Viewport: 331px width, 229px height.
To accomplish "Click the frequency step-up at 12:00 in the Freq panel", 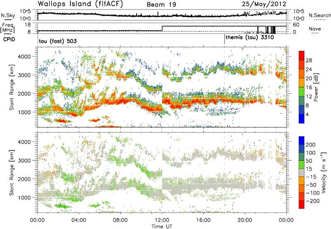I will pos(162,29).
